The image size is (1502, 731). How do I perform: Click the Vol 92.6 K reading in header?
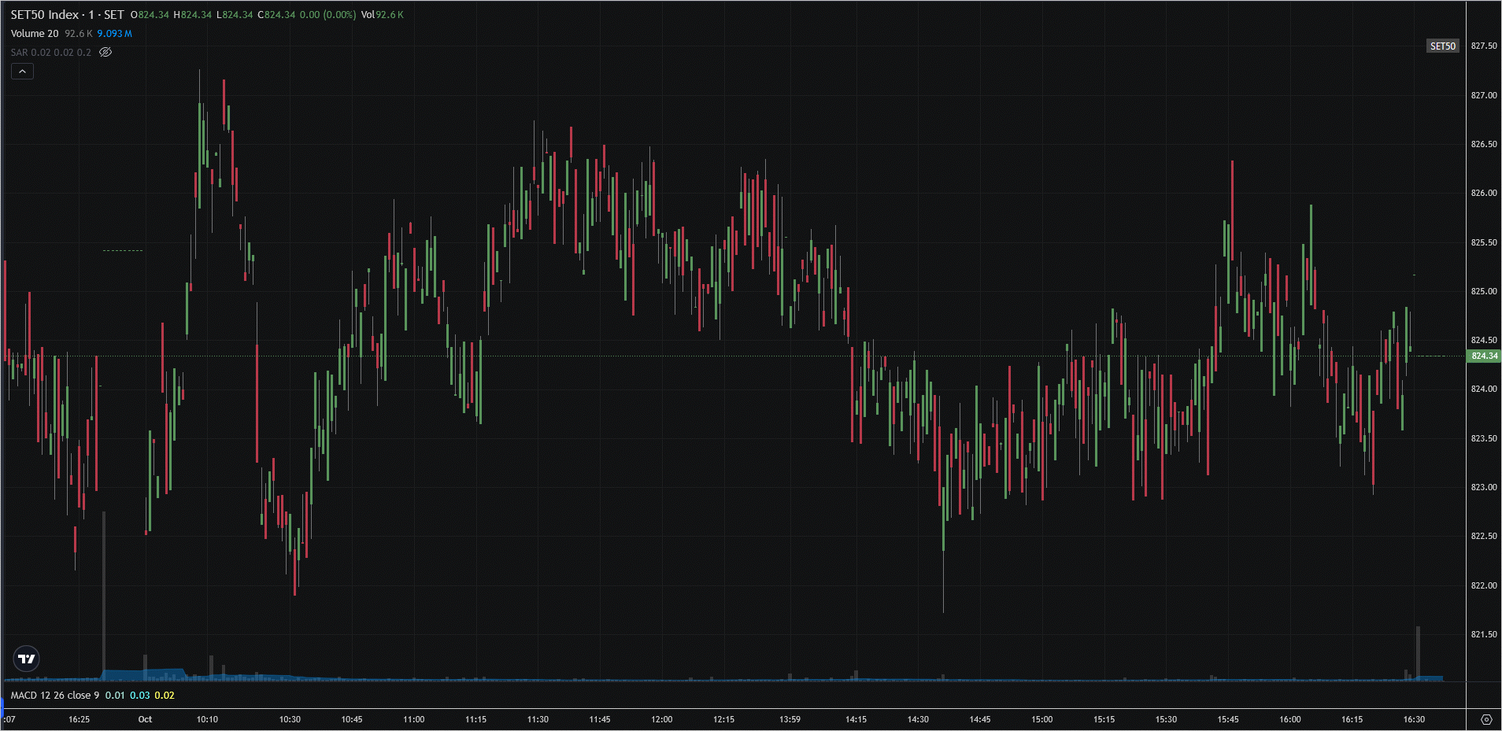(x=383, y=15)
